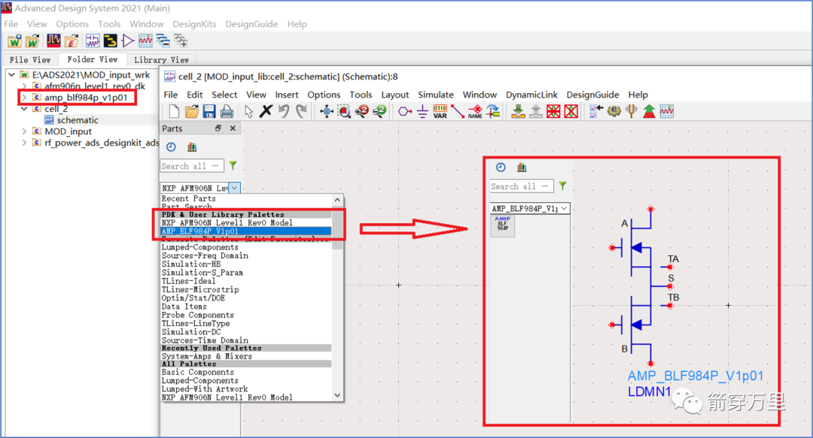Collapse the cell_2 tree node
The width and height of the screenshot is (813, 438).
pos(24,109)
